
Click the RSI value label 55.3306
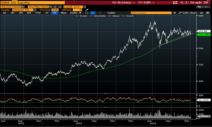[x=204, y=100]
